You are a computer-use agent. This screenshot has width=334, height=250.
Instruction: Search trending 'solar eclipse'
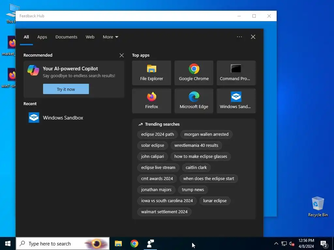point(153,146)
